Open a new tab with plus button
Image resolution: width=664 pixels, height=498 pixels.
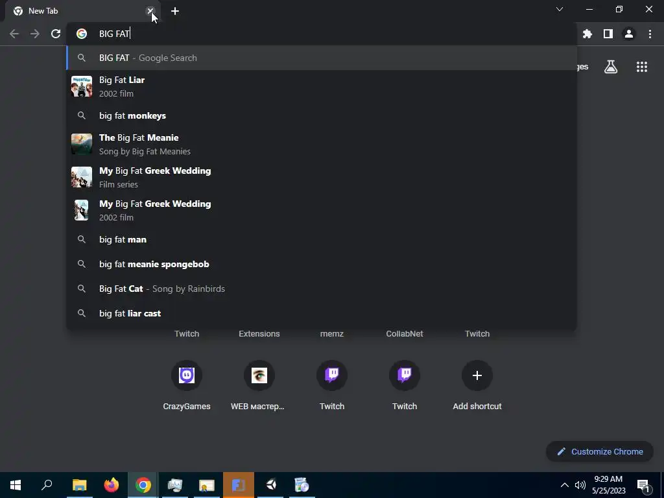(x=175, y=11)
